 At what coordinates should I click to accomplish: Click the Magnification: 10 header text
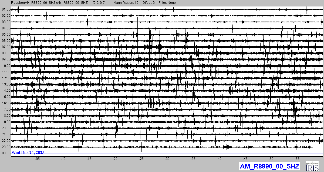[126, 3]
